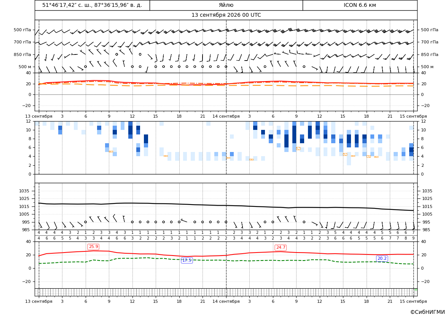Screen dimensions: 445x315
Task: Click the 15 сентября label on middle axis
Action: (413, 116)
